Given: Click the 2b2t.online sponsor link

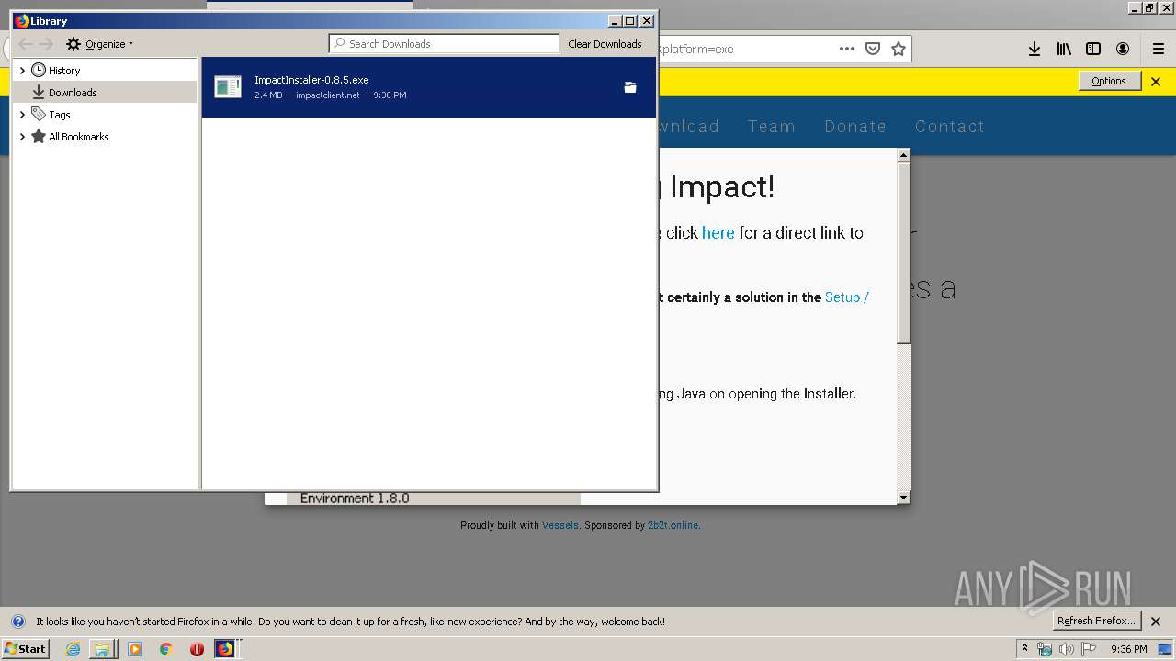Looking at the screenshot, I should pos(673,525).
